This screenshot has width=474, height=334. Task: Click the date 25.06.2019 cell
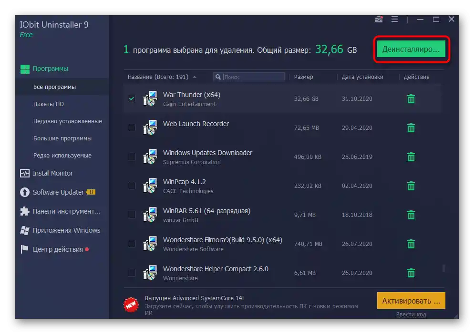pos(357,157)
